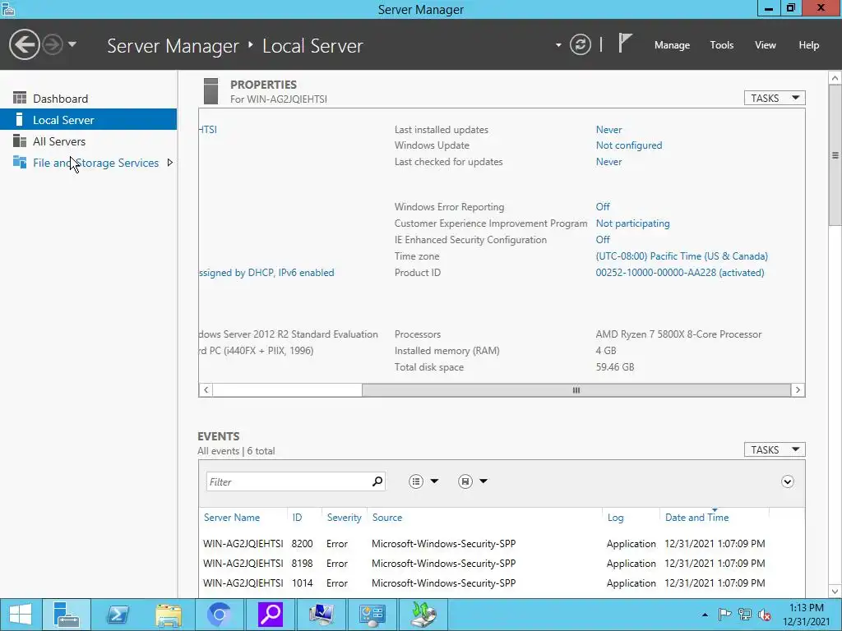
Task: Click the Events Filter input field
Action: pos(289,481)
